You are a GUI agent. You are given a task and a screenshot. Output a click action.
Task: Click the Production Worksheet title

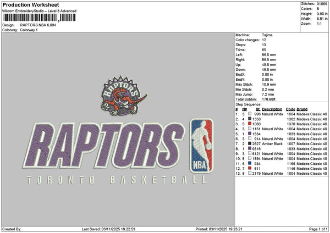[x=31, y=4]
